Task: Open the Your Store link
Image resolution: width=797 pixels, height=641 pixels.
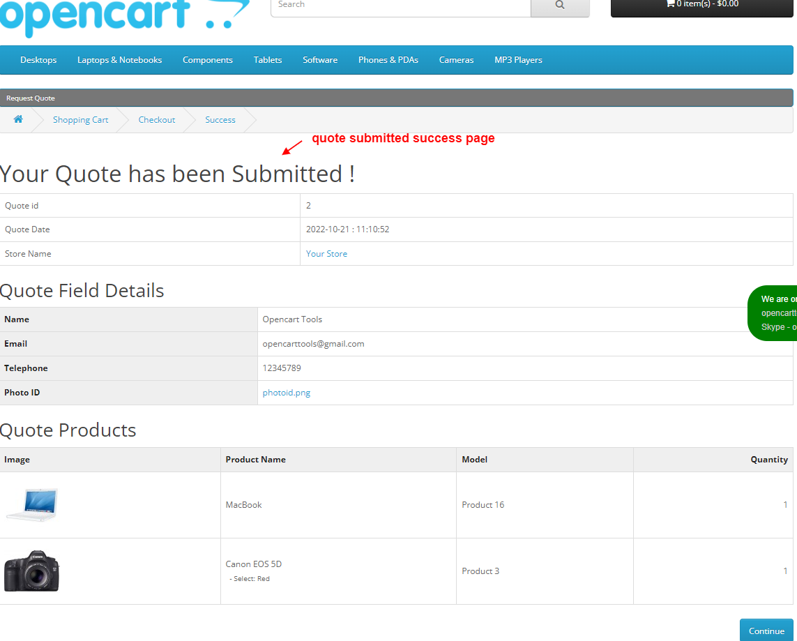Action: [326, 254]
